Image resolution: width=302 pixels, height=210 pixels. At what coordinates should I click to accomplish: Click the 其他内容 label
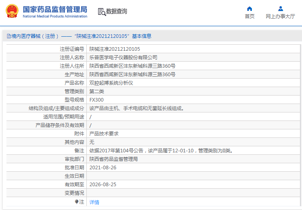tap(75, 142)
